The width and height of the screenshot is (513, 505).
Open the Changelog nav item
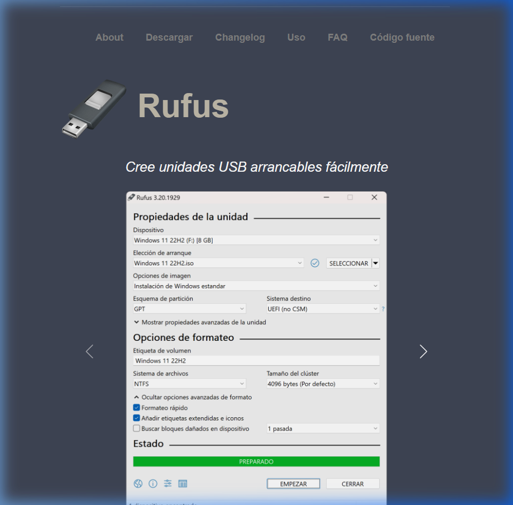coord(240,37)
